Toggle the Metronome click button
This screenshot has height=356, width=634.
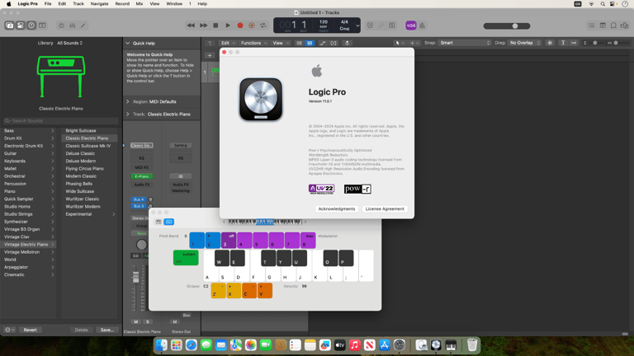click(422, 26)
